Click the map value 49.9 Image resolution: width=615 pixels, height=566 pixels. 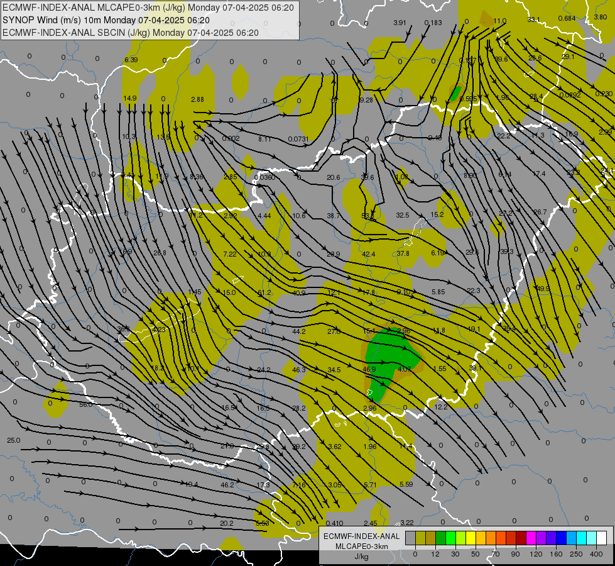[x=543, y=289]
